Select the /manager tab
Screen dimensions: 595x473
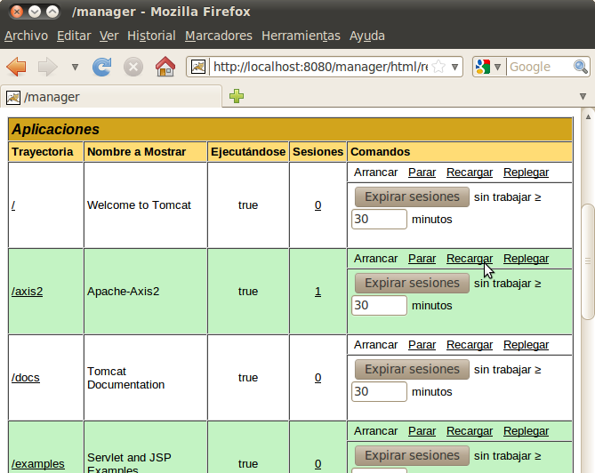tap(111, 97)
